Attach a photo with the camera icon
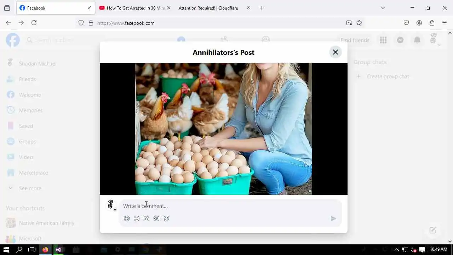The image size is (453, 255). [x=147, y=219]
